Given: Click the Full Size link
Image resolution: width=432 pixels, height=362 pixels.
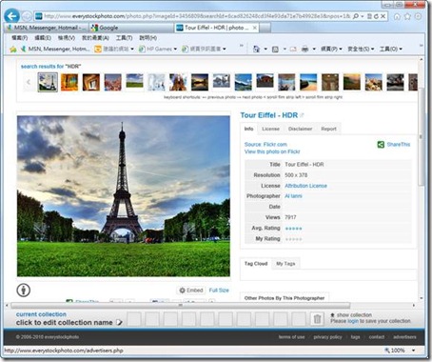Looking at the screenshot, I should point(219,291).
